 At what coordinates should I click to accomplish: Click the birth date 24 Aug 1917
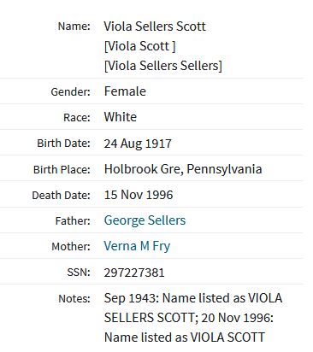click(x=138, y=144)
